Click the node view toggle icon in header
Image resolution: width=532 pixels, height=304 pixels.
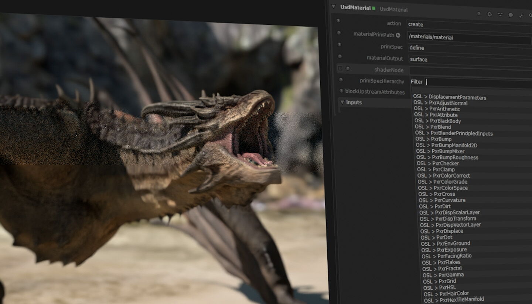[x=500, y=15]
